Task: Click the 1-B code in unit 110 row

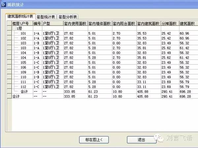Action: (x=36, y=77)
